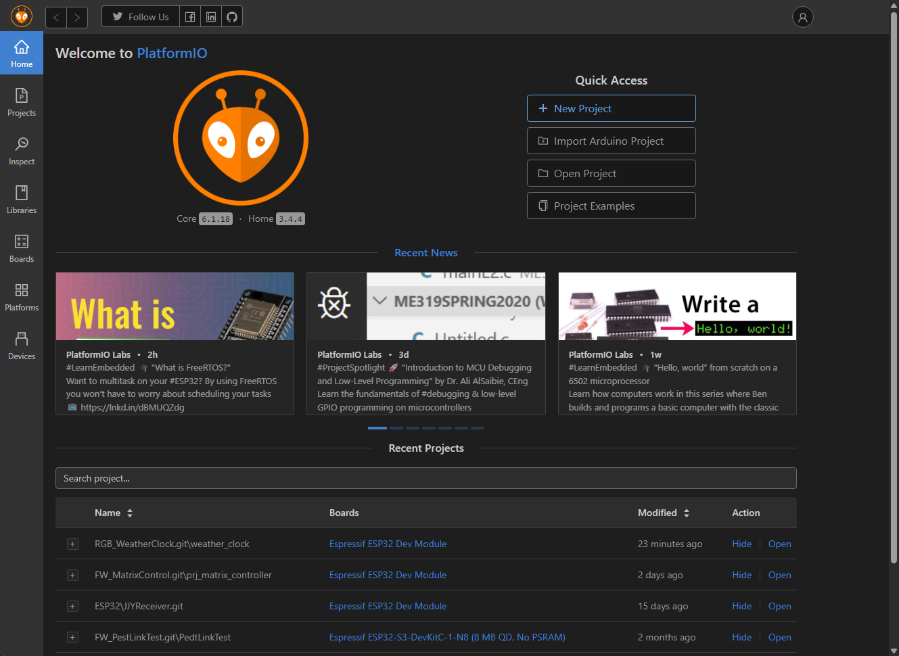Open the Boards sidebar page
Screen dimensions: 899x656
22,248
